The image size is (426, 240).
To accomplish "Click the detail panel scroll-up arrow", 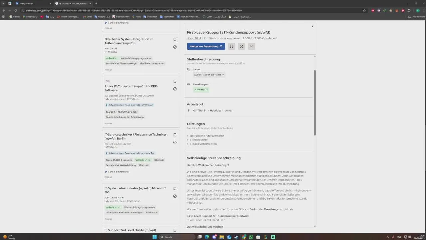I will tap(315, 56).
